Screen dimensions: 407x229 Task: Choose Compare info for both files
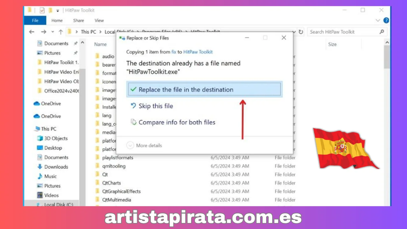tap(173, 122)
